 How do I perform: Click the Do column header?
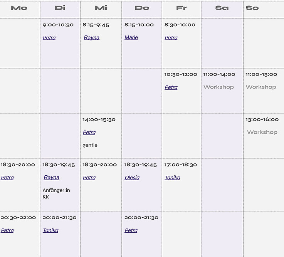click(x=142, y=8)
